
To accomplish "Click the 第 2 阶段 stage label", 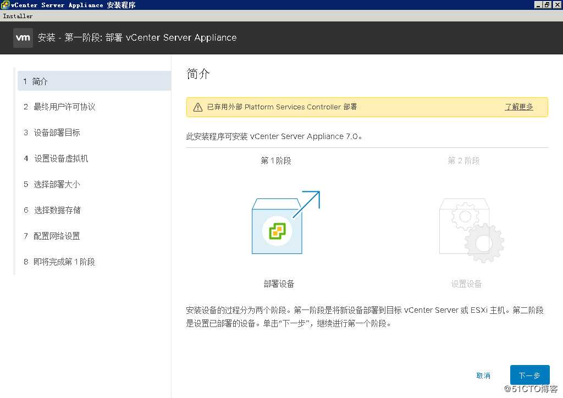I will click(463, 161).
